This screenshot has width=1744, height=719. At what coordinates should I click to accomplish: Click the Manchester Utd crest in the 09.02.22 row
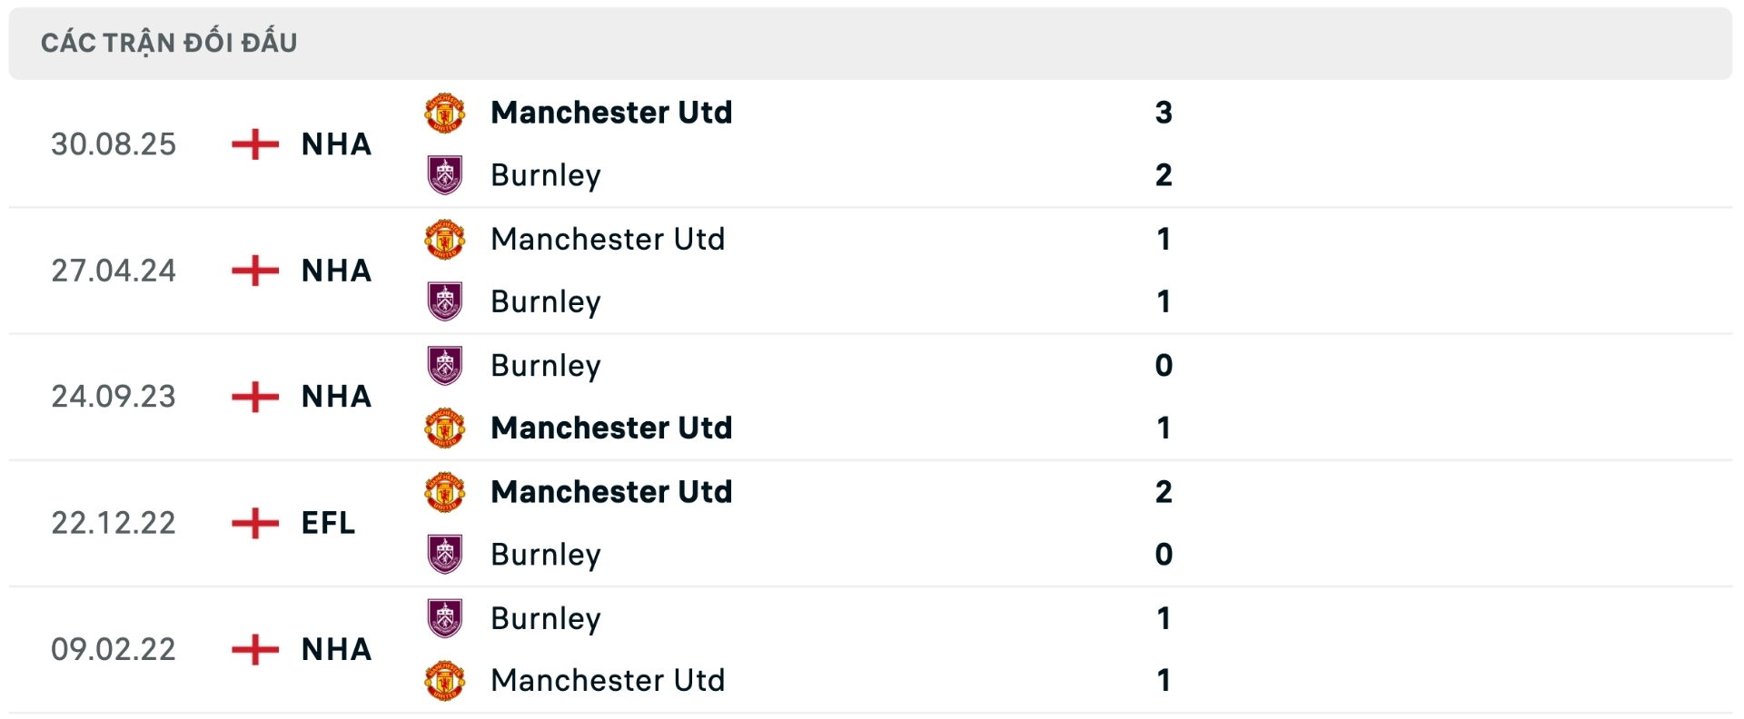446,680
